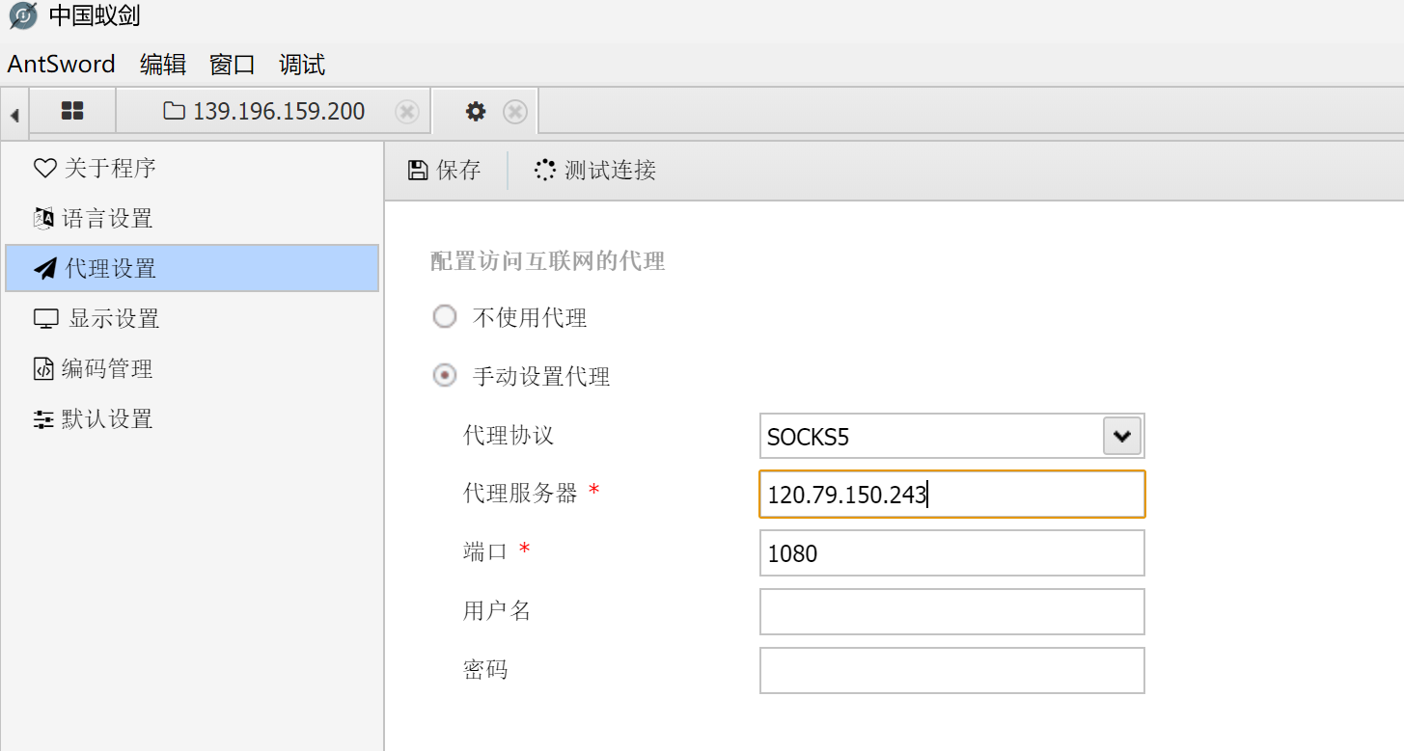Select the 手动设置代理 radio button
This screenshot has width=1404, height=751.
[444, 376]
